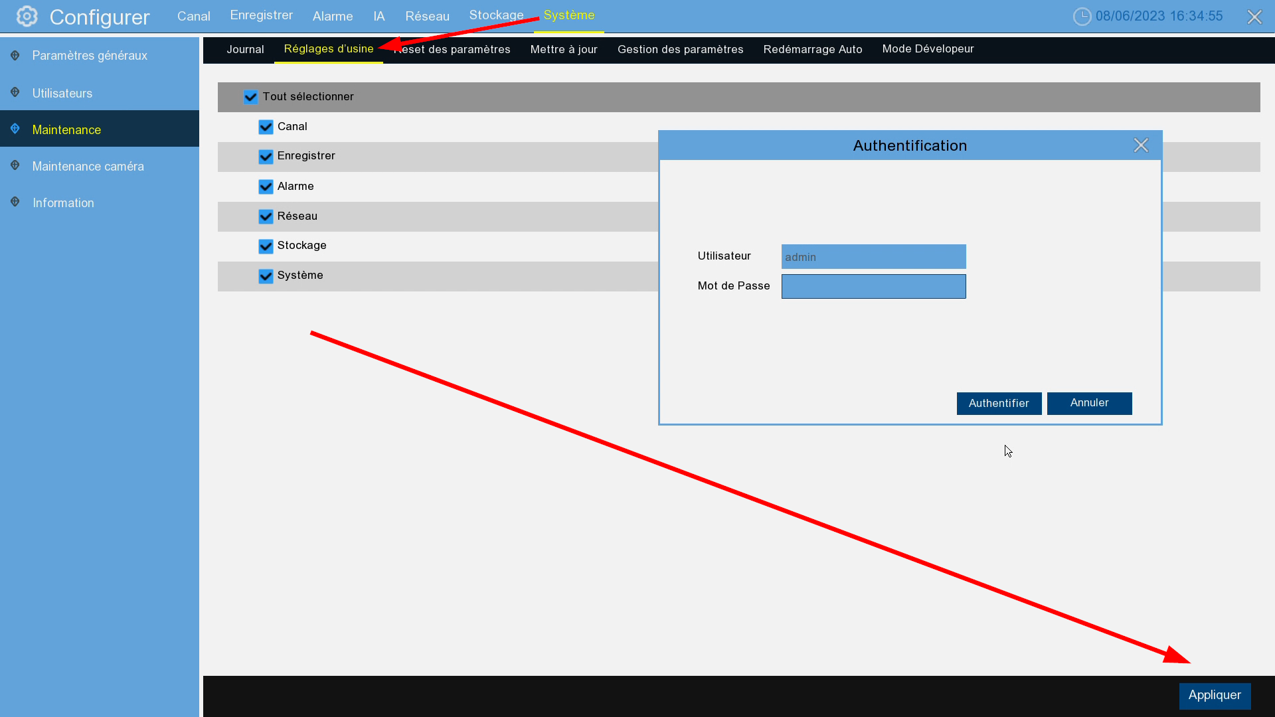The height and width of the screenshot is (717, 1275).
Task: Click Paramètres généraux sidebar icon
Action: (15, 56)
